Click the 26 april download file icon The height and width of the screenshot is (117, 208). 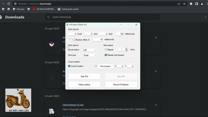point(51,44)
